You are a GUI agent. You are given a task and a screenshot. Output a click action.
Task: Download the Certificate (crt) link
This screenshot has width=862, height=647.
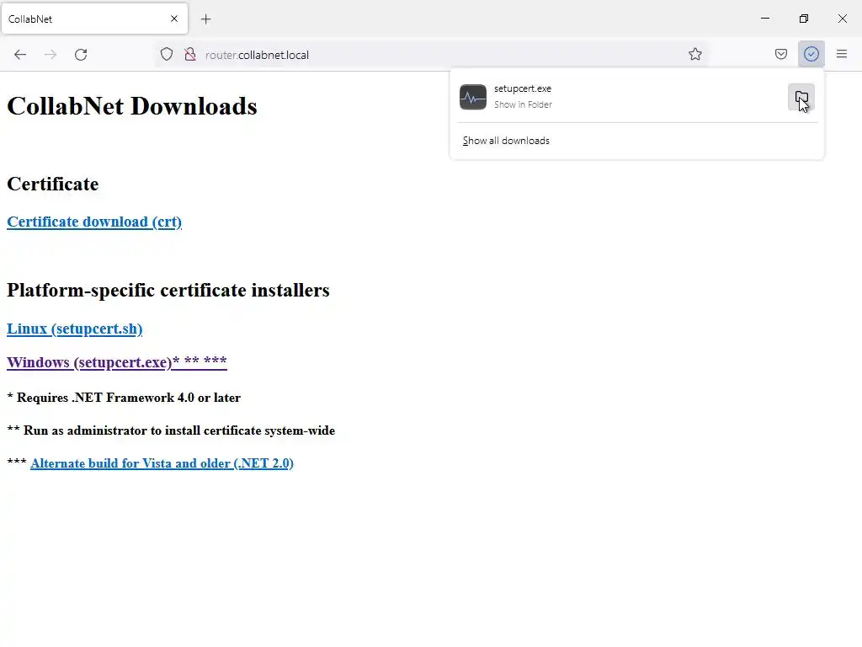click(x=94, y=222)
